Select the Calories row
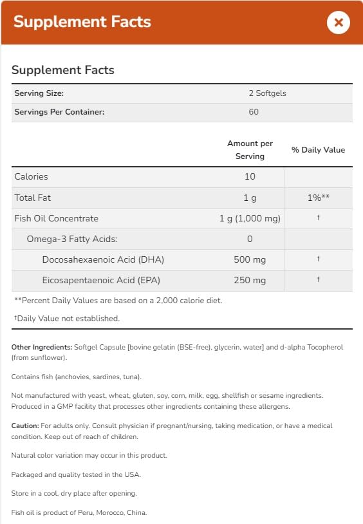 [x=182, y=177]
